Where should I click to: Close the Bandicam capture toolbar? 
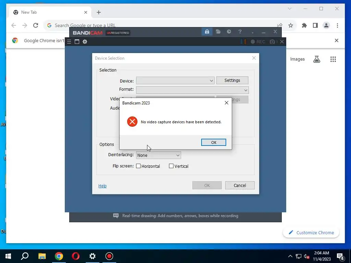point(282,41)
